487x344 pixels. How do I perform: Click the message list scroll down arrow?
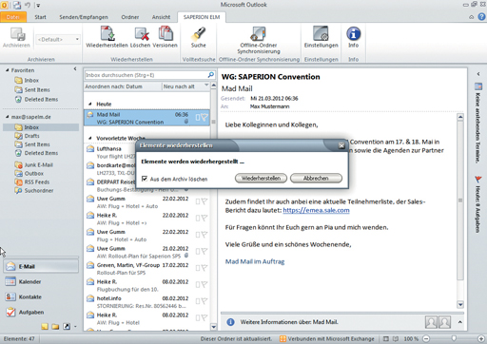(213, 327)
